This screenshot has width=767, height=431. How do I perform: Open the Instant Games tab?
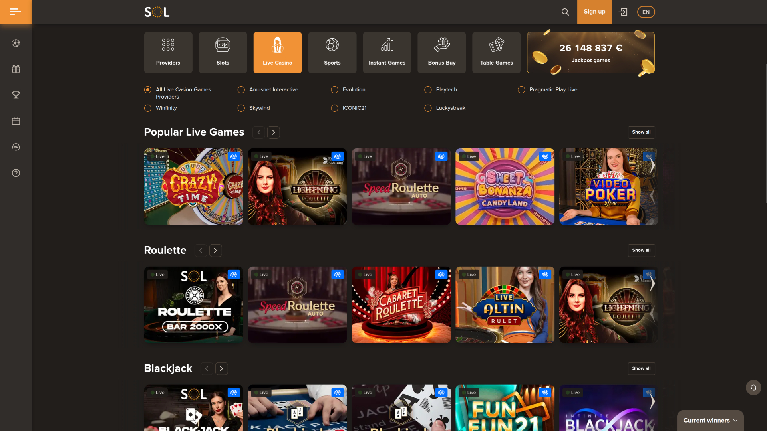[387, 52]
